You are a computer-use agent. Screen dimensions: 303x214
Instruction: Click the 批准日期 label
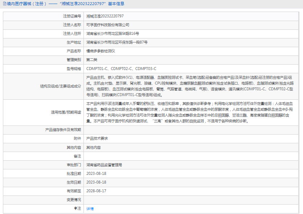74,174
